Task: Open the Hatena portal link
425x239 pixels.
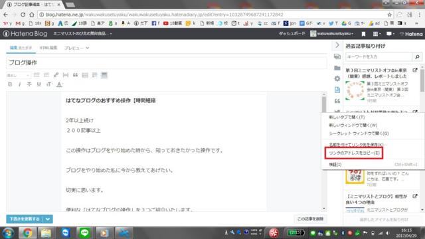Action: 411,34
